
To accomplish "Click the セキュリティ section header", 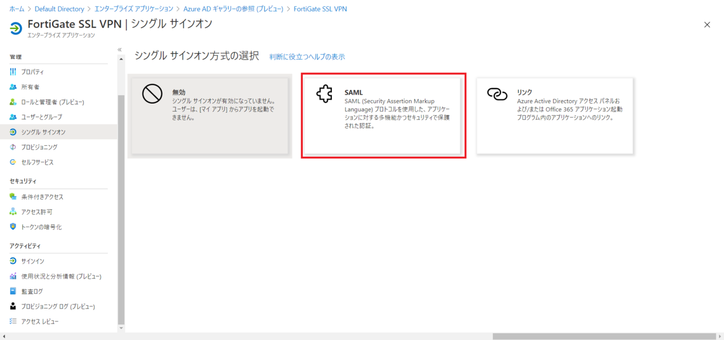I will [23, 181].
